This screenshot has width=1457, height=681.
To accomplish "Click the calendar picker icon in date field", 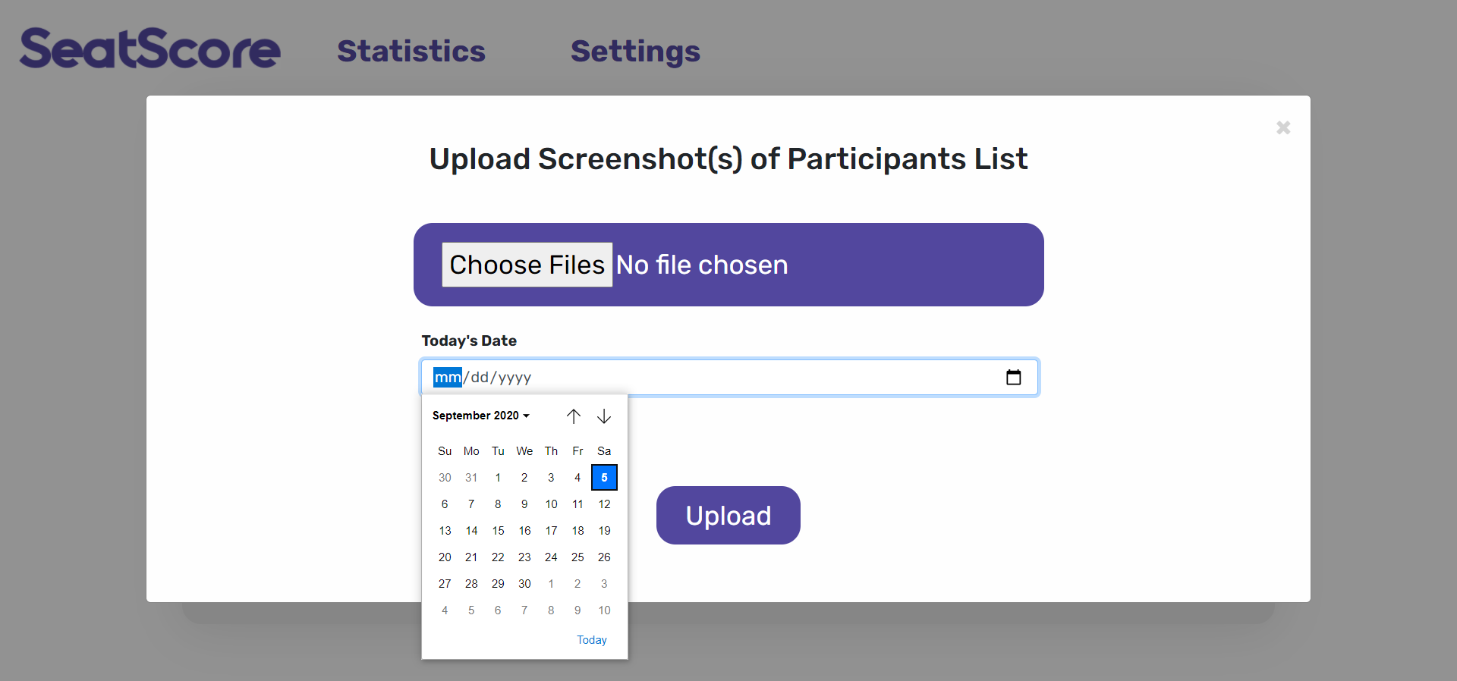I will pos(1013,377).
